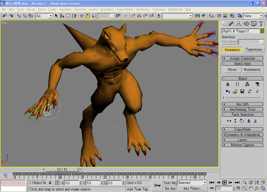Select the Rotate tool in main toolbar
The image size is (267, 192).
click(88, 16)
